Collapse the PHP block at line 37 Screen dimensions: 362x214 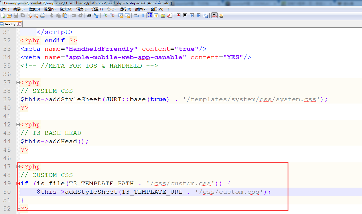[18, 83]
